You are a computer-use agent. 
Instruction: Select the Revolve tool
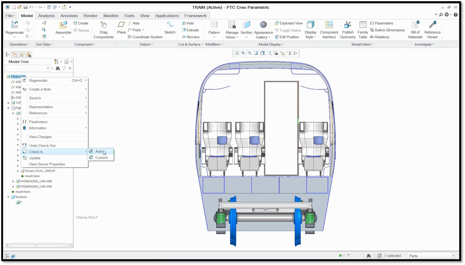point(191,37)
